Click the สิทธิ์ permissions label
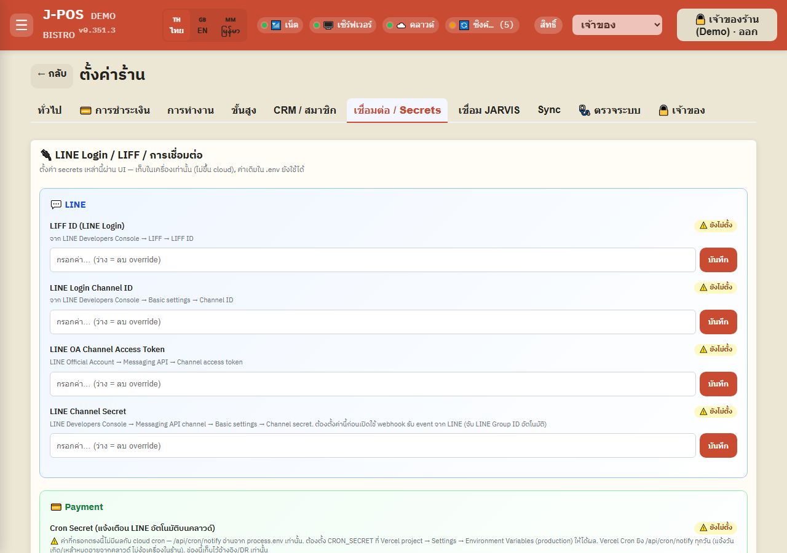Viewport: 787px width, 553px height. (548, 25)
